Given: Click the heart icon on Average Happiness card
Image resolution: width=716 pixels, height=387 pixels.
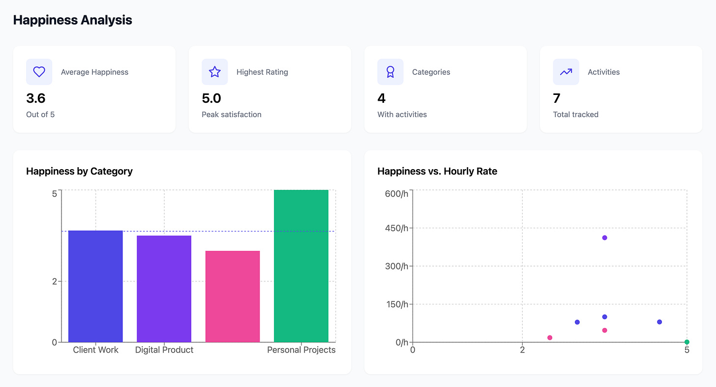Looking at the screenshot, I should pos(39,72).
